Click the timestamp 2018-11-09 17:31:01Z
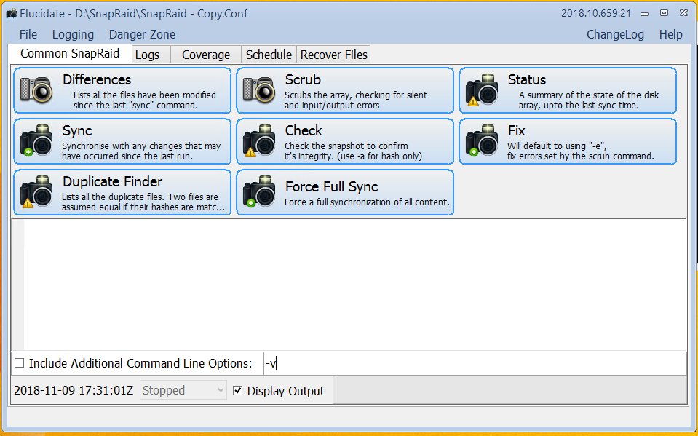 pos(74,391)
